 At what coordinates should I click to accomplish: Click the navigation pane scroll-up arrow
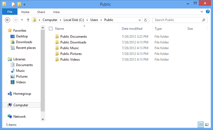tap(43, 28)
